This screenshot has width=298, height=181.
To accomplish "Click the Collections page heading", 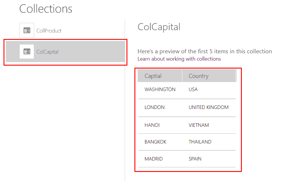I will pos(46,9).
